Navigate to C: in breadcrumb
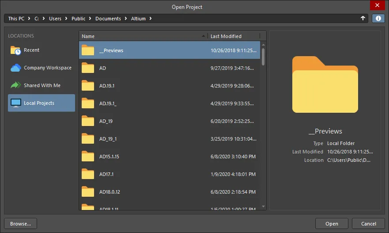389x233 pixels. point(37,19)
